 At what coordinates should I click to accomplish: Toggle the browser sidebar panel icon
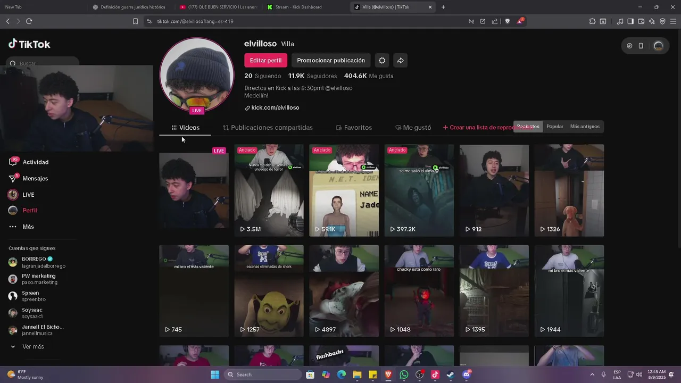point(630,21)
